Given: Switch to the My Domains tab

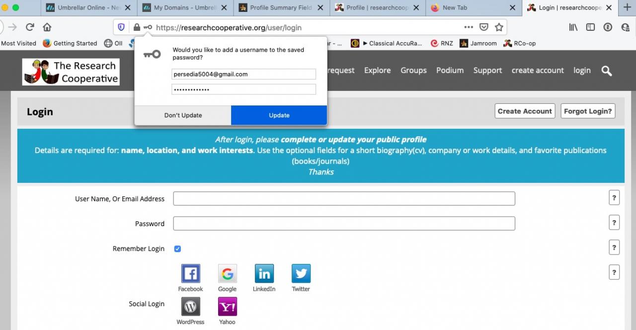Looking at the screenshot, I should [183, 7].
